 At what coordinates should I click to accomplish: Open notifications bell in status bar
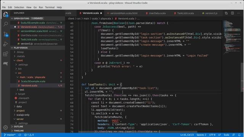coord(239,135)
